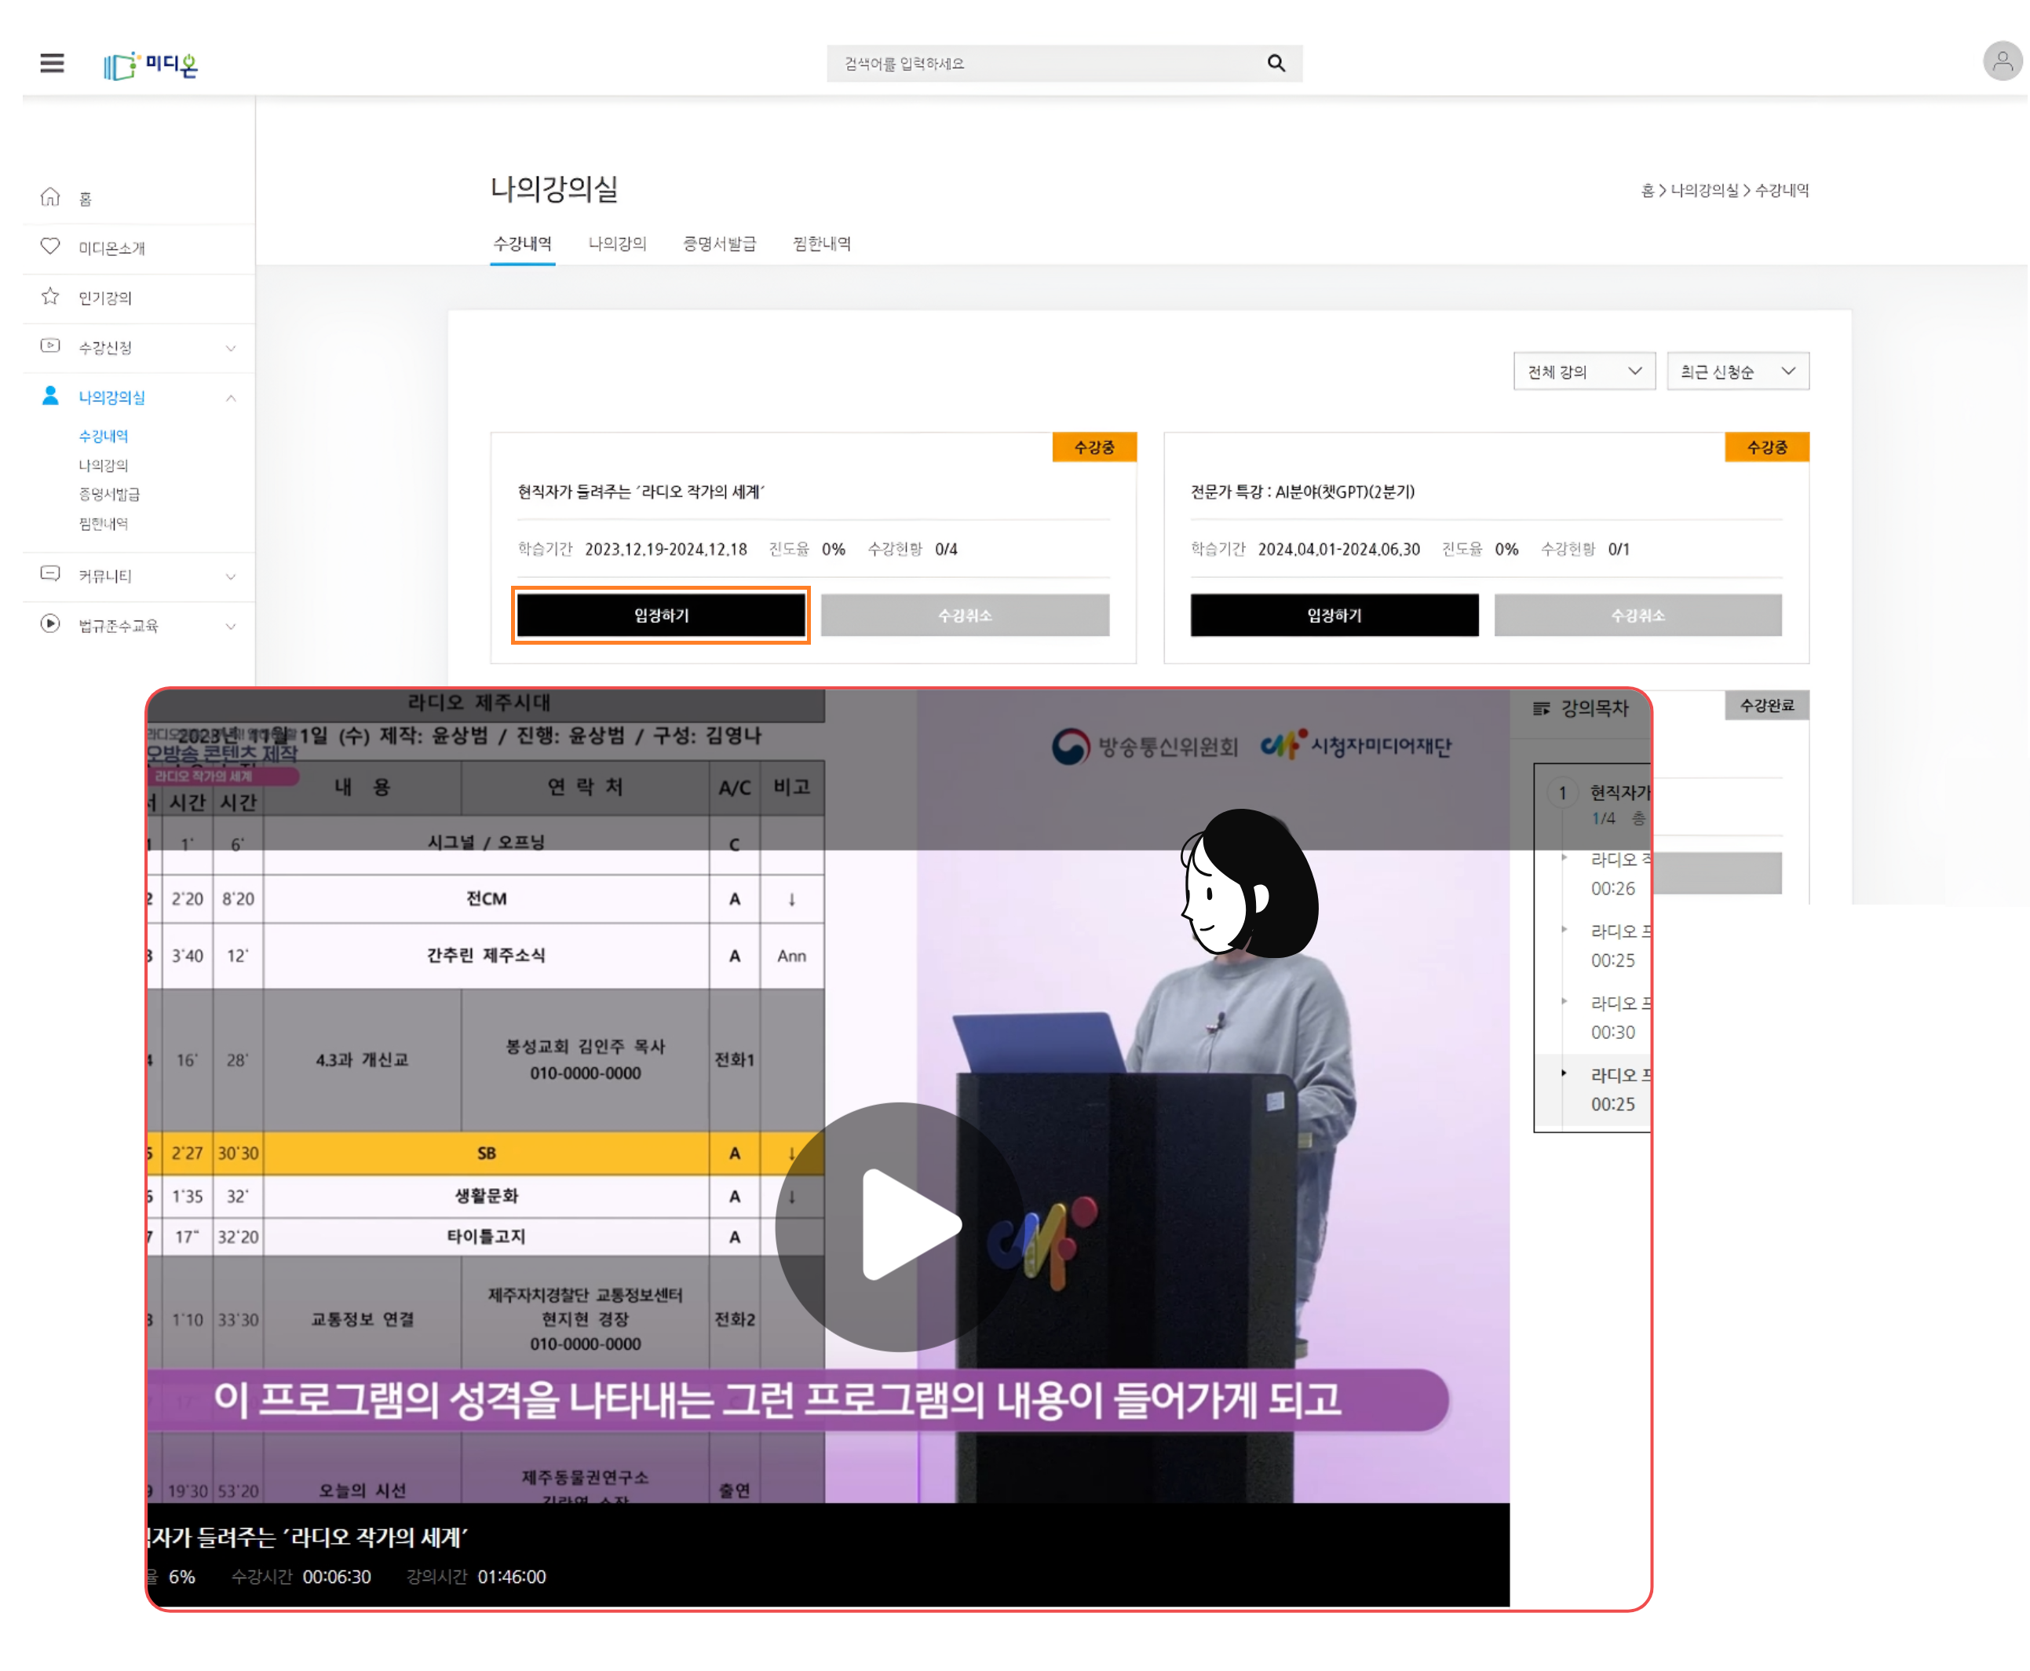Collapse the 나의강의실 sidebar menu
Screen dimensions: 2030x1671
click(x=231, y=397)
